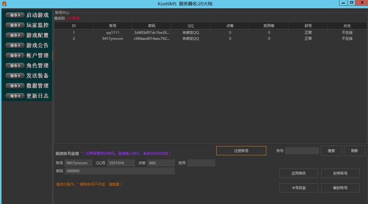Click the 卡号自救 button

coord(299,188)
